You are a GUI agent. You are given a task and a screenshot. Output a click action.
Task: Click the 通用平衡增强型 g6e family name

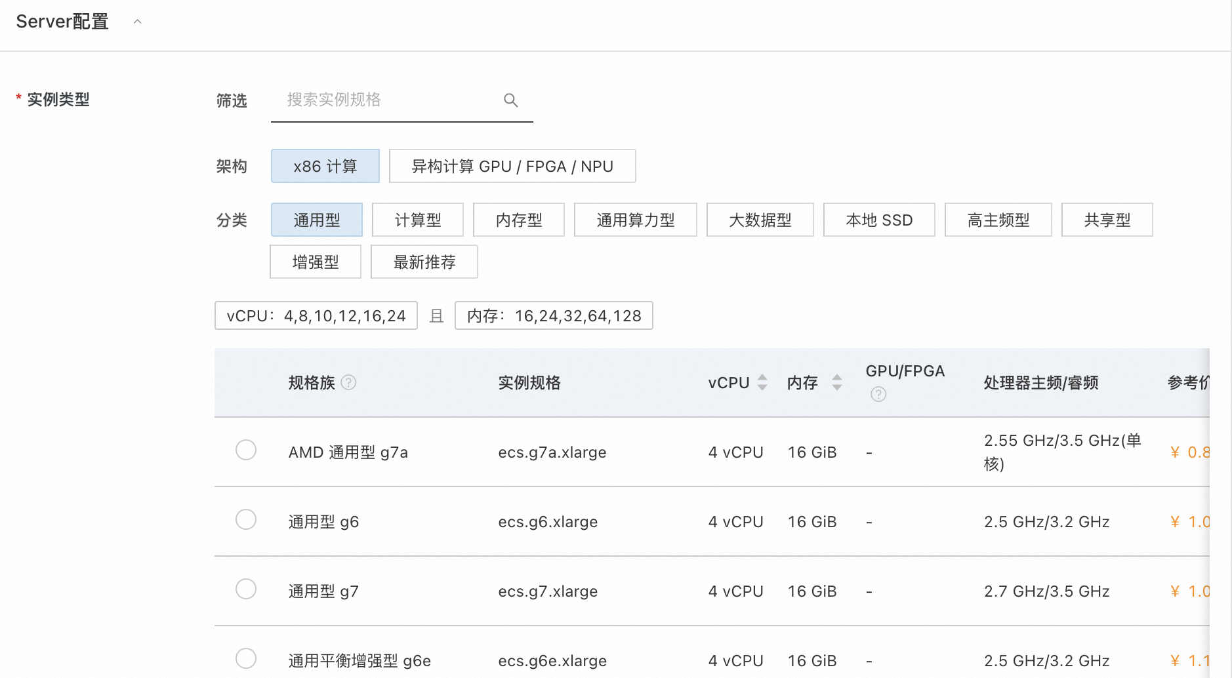coord(359,661)
